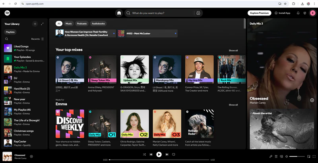Toggle repeat mode
Screen dimensions: 318x163
coord(173,155)
